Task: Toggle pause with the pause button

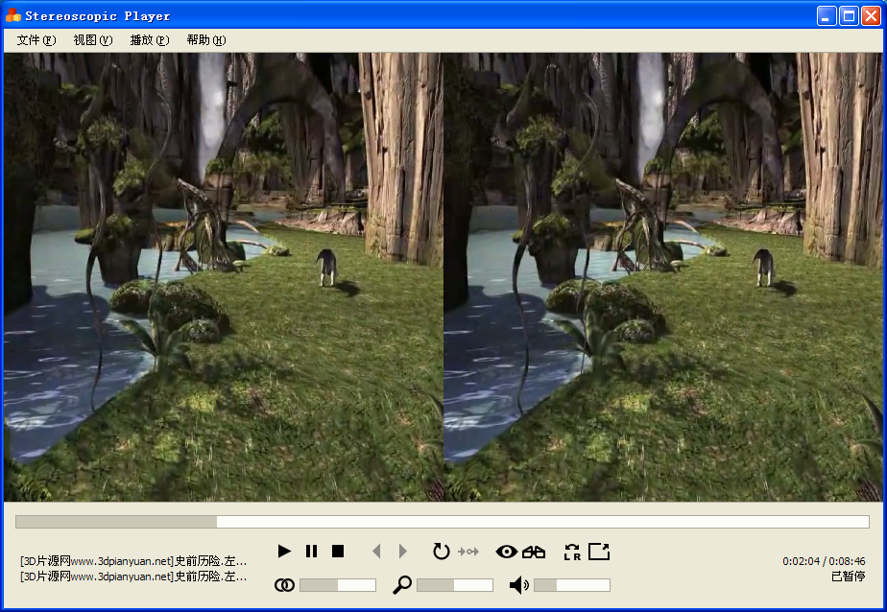Action: click(x=312, y=552)
